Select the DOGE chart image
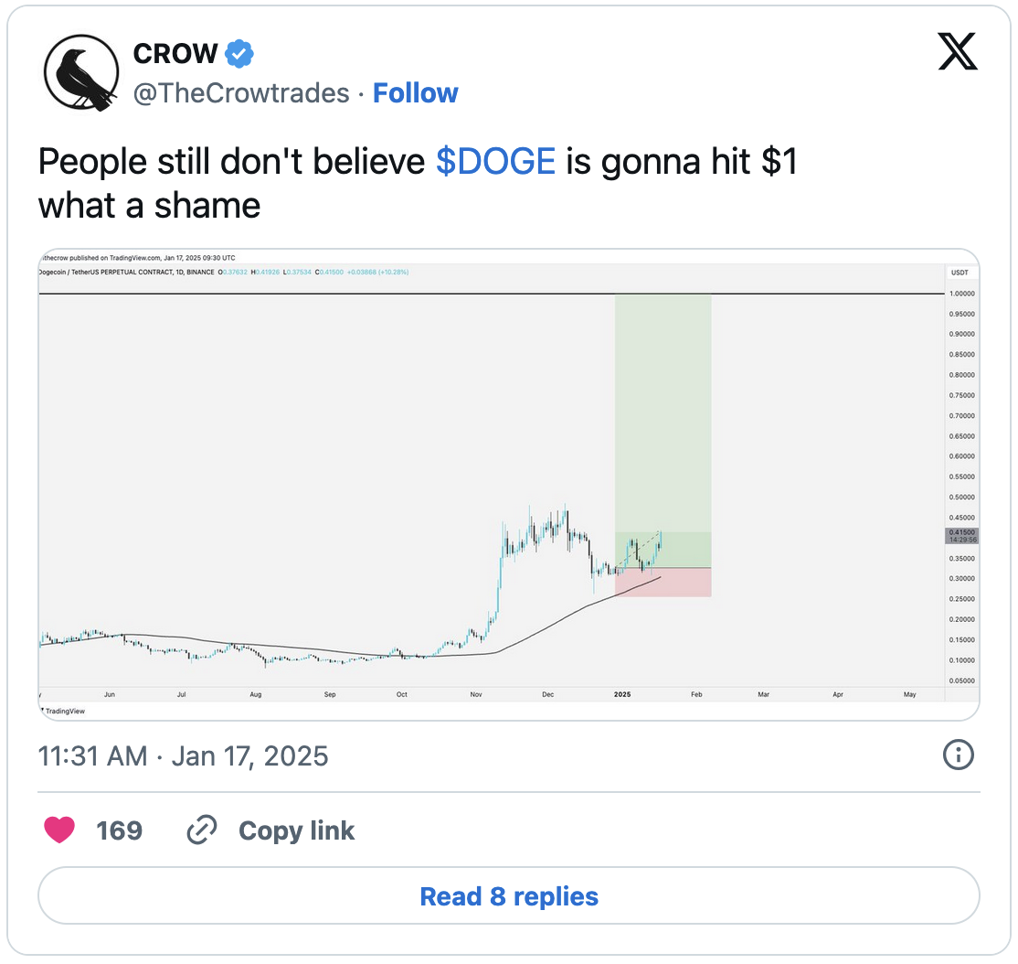Viewport: 1018px width, 964px height. [x=509, y=480]
